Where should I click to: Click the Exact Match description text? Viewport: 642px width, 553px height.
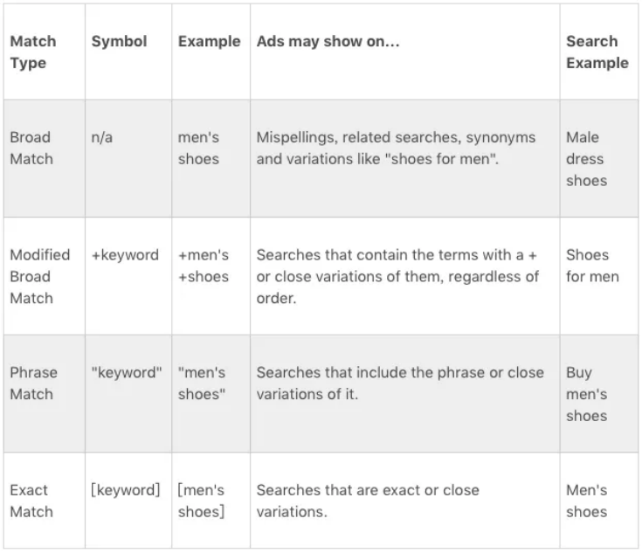(x=368, y=501)
